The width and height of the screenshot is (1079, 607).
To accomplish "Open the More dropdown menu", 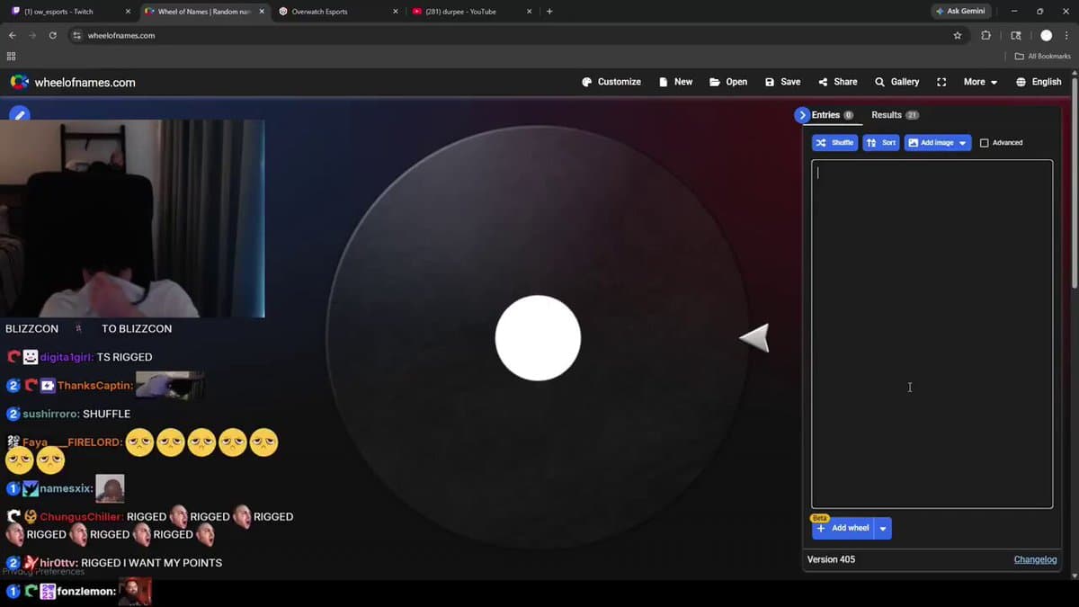I will (x=980, y=82).
